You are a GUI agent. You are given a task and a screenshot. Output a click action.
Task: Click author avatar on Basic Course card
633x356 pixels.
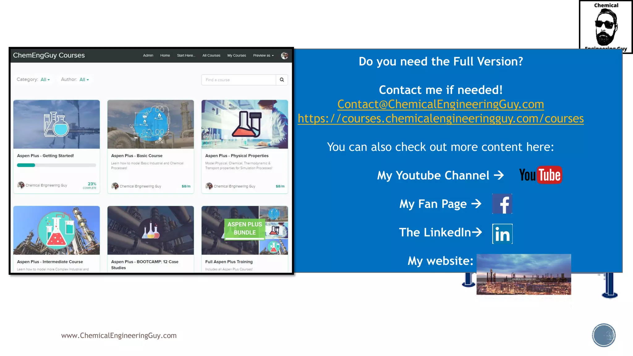coord(115,186)
